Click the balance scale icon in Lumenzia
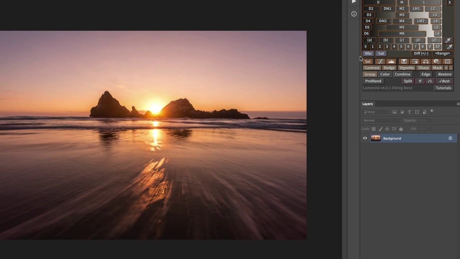460x259 pixels. tap(425, 62)
